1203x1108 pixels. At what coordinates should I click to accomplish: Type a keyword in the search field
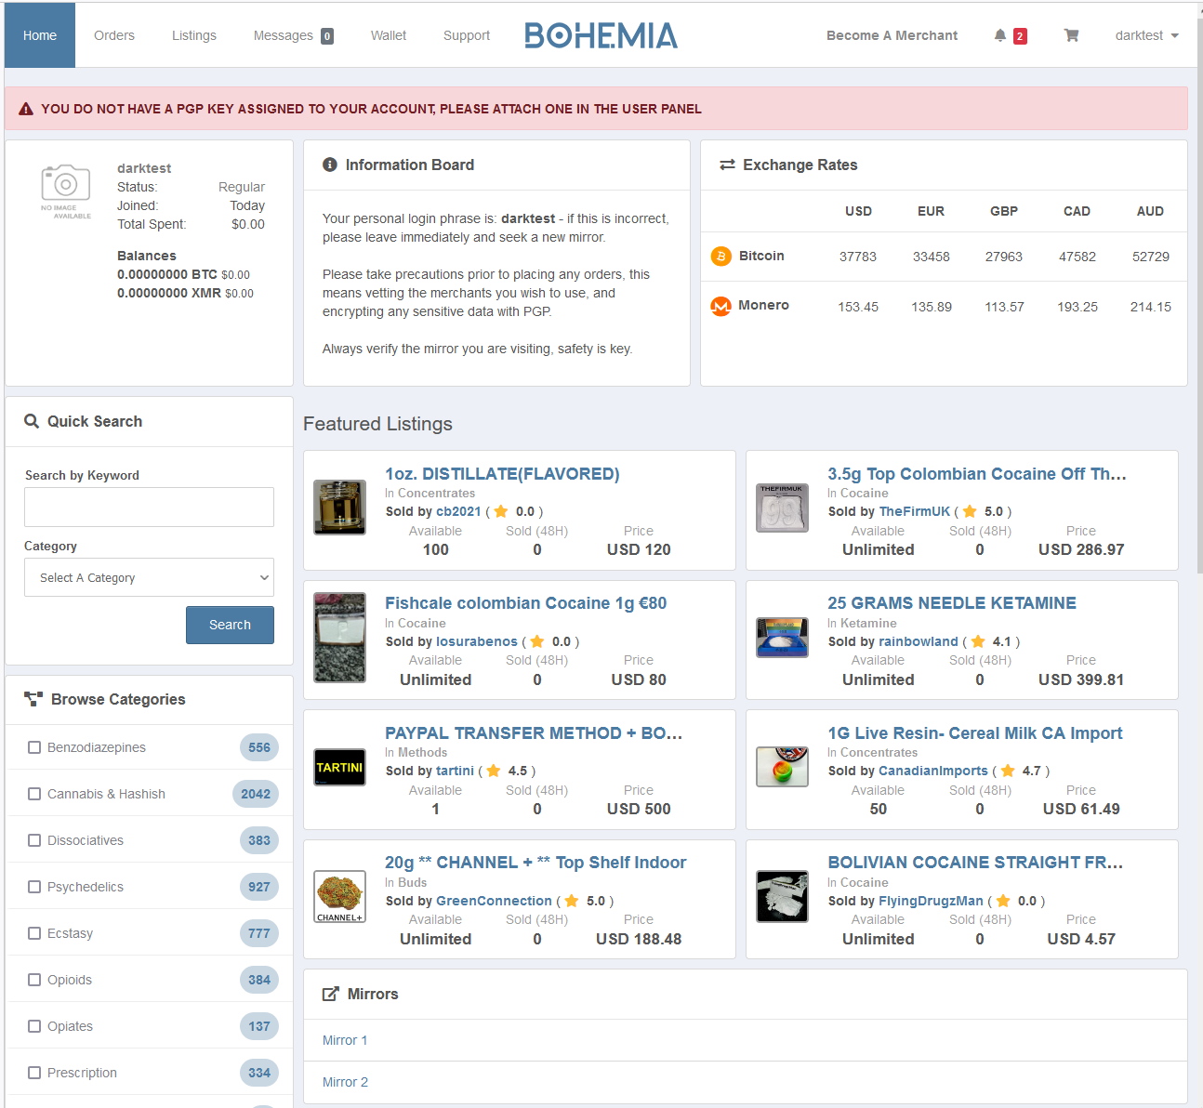[x=149, y=507]
